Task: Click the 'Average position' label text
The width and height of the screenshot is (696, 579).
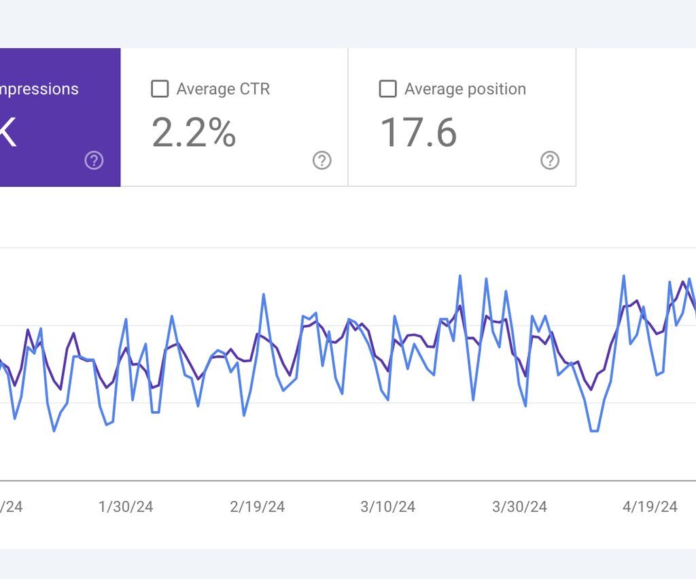Action: tap(465, 89)
